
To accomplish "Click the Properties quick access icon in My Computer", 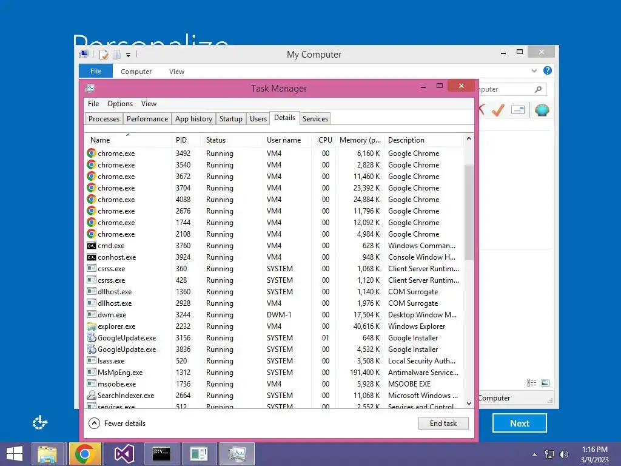I will click(x=104, y=55).
